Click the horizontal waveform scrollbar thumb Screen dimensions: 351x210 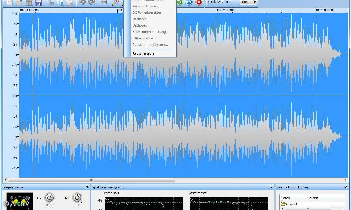(92, 180)
